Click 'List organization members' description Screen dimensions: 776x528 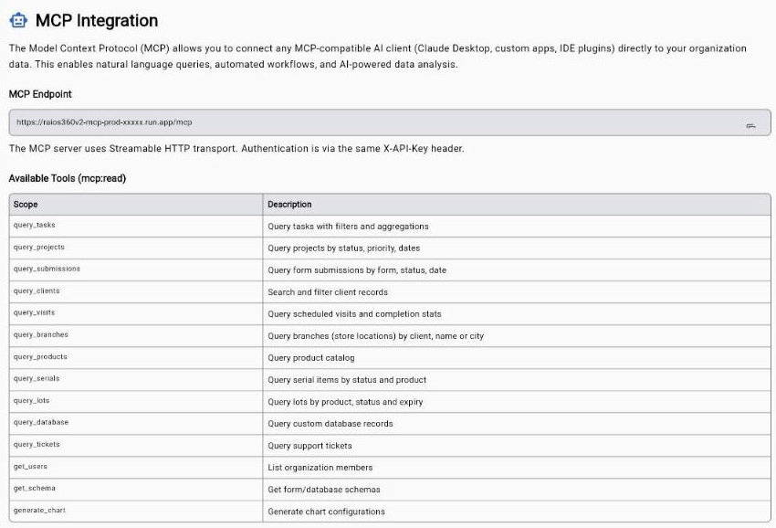[x=320, y=468]
